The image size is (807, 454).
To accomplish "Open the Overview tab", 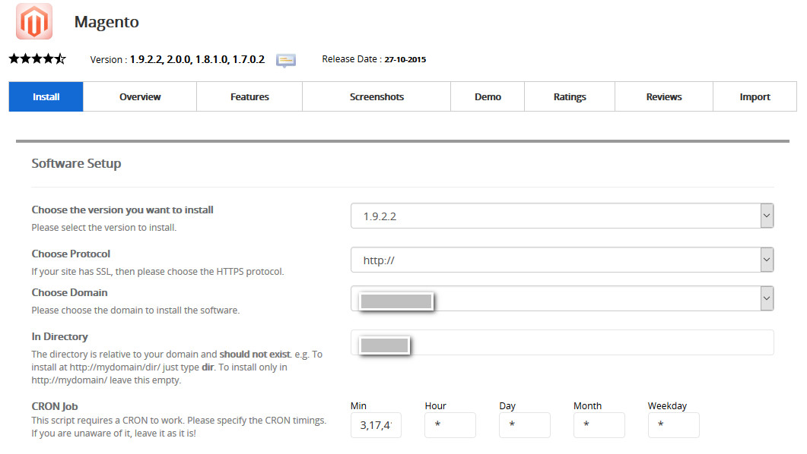I will tap(140, 96).
